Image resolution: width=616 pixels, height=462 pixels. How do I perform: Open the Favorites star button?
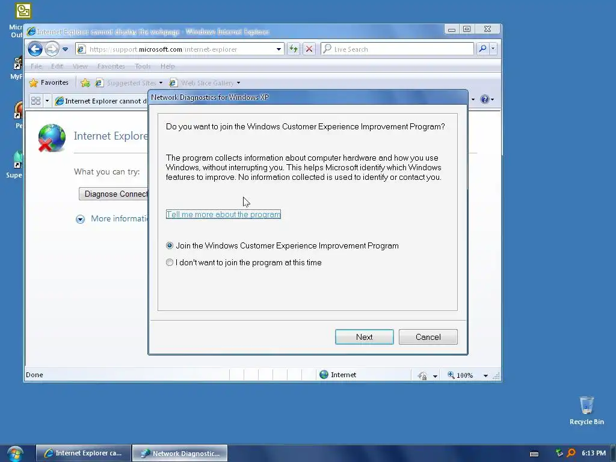tap(49, 82)
